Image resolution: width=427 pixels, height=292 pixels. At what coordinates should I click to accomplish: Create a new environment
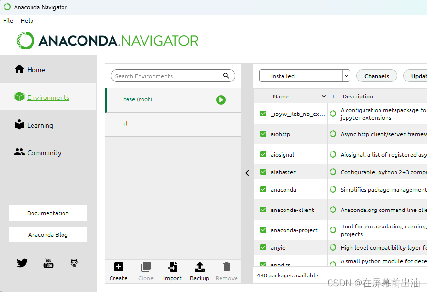(x=118, y=271)
